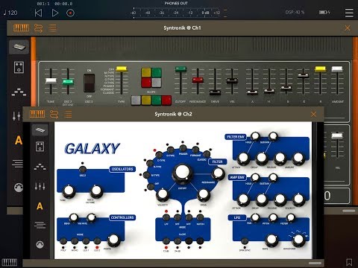Viewport: 358px width, 268px height.
Task: Click the orange A icon in Ch2 sidebar
Action: tap(40, 206)
